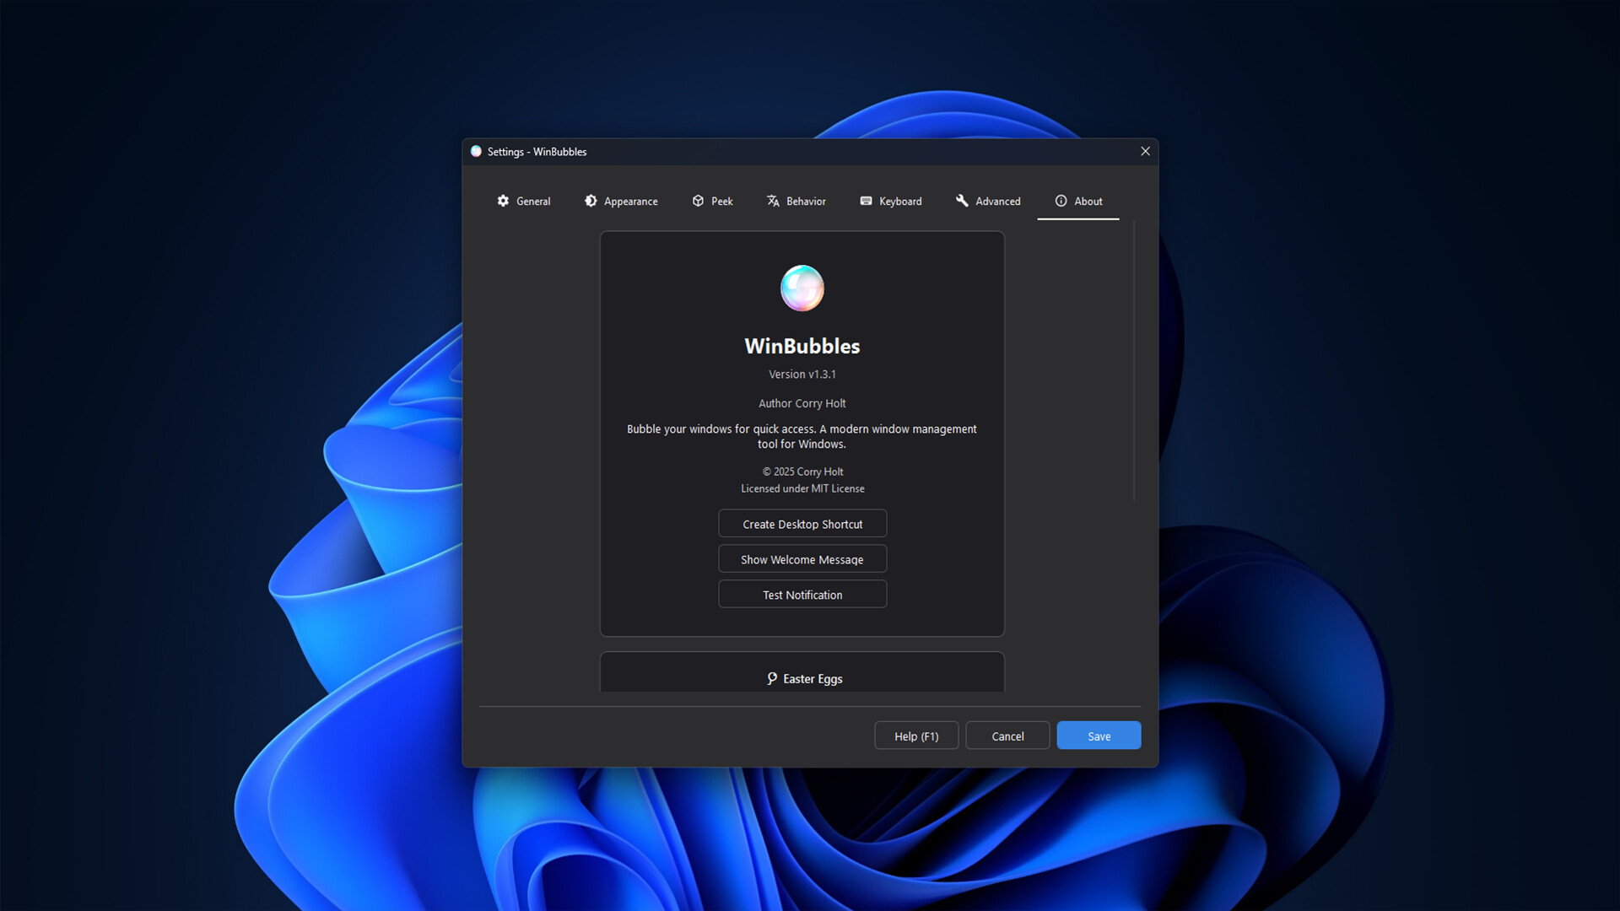Viewport: 1620px width, 911px height.
Task: Click the info icon on the About tab
Action: coord(1061,201)
